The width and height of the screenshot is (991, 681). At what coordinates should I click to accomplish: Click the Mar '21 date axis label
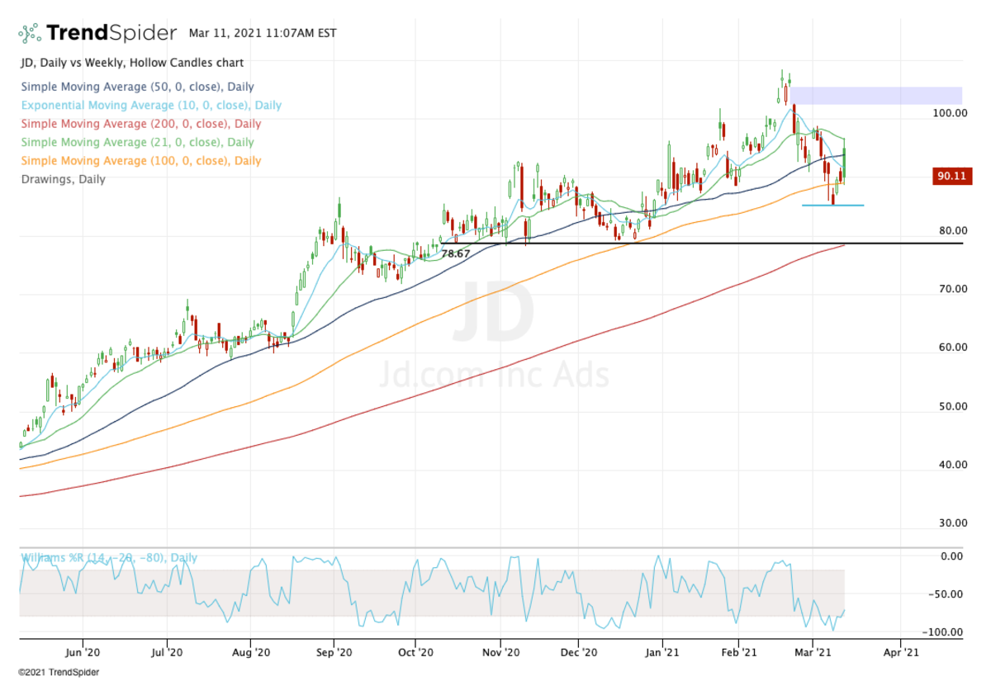(x=814, y=651)
